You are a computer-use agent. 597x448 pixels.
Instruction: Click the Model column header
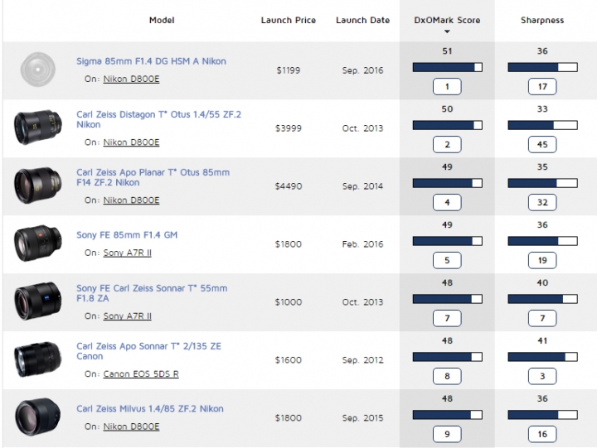tap(162, 20)
